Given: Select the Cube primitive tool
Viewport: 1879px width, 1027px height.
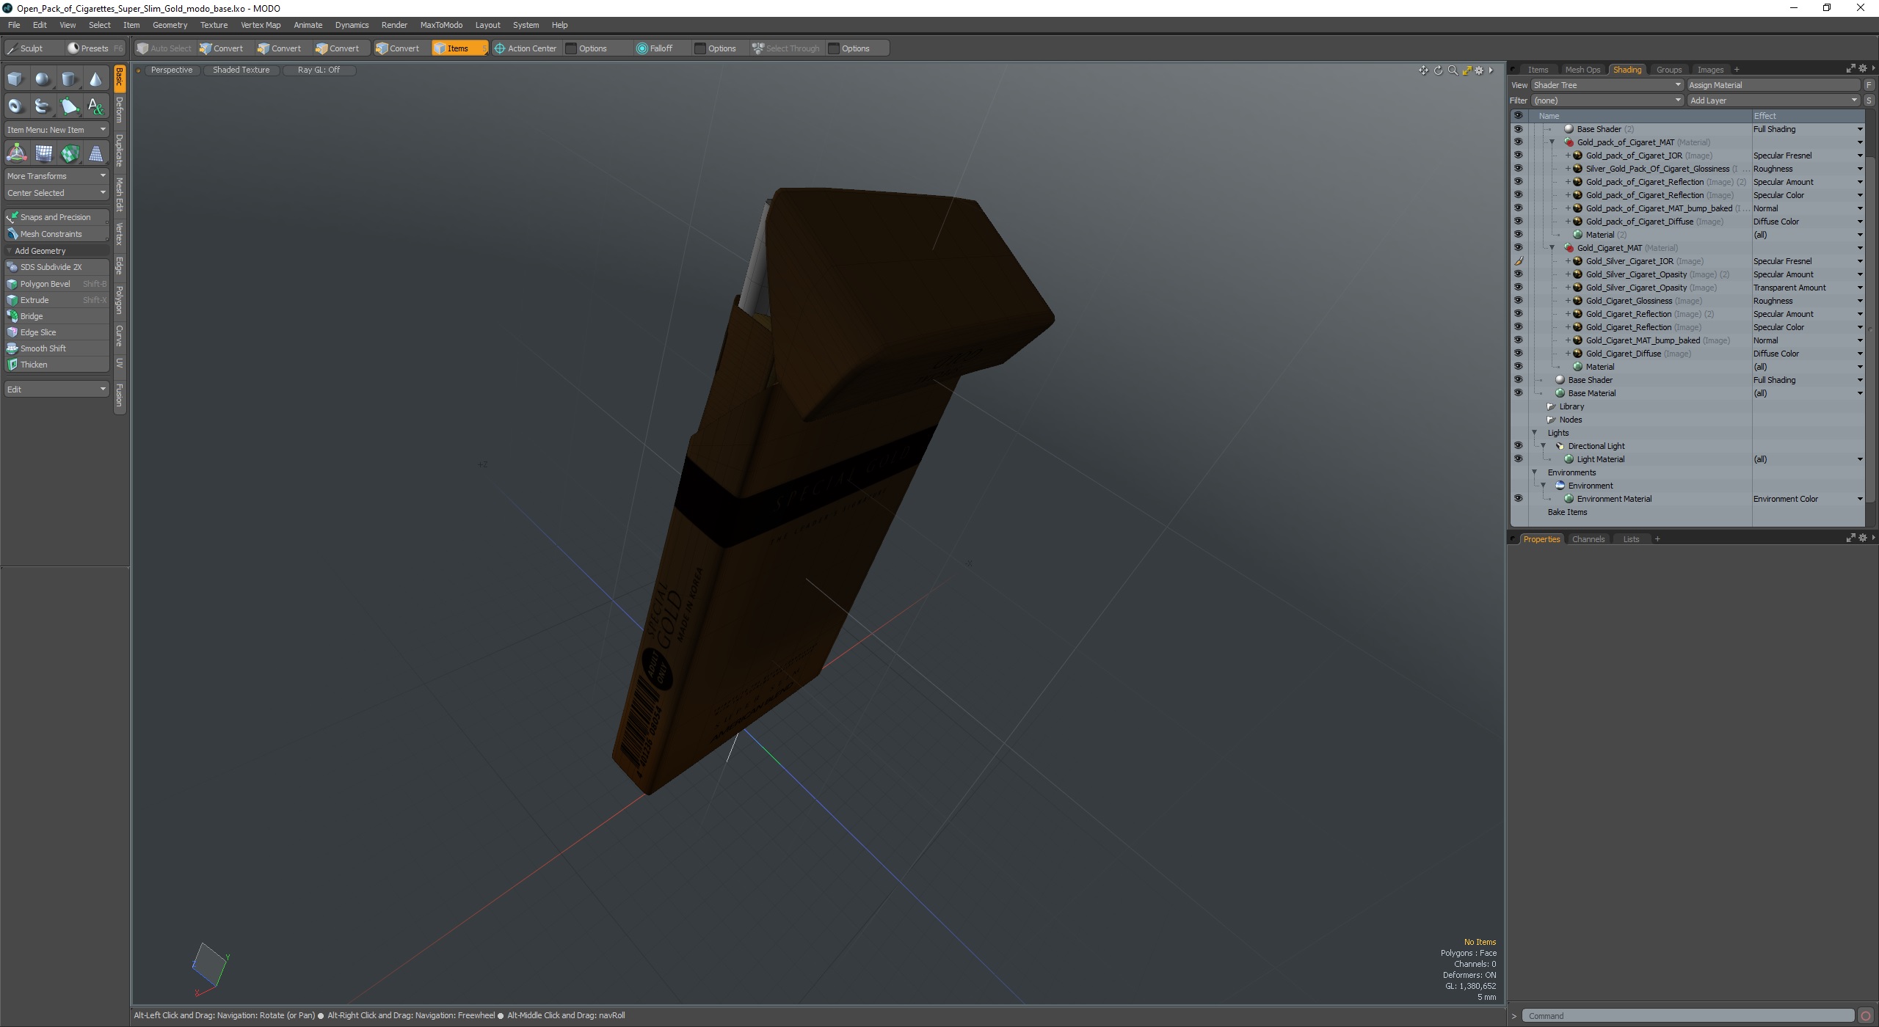Looking at the screenshot, I should pos(15,79).
